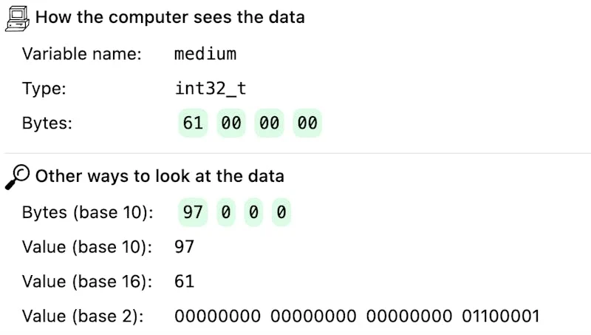Select the hex byte 61 chip
This screenshot has height=335, width=591.
193,123
